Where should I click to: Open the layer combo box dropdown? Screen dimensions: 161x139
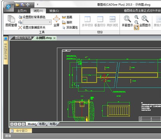click(x=50, y=22)
